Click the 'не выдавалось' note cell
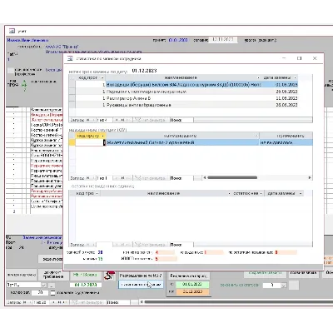The height and width of the screenshot is (333, 333). coord(286,142)
